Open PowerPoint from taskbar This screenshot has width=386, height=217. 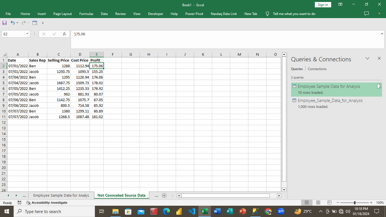click(242, 212)
